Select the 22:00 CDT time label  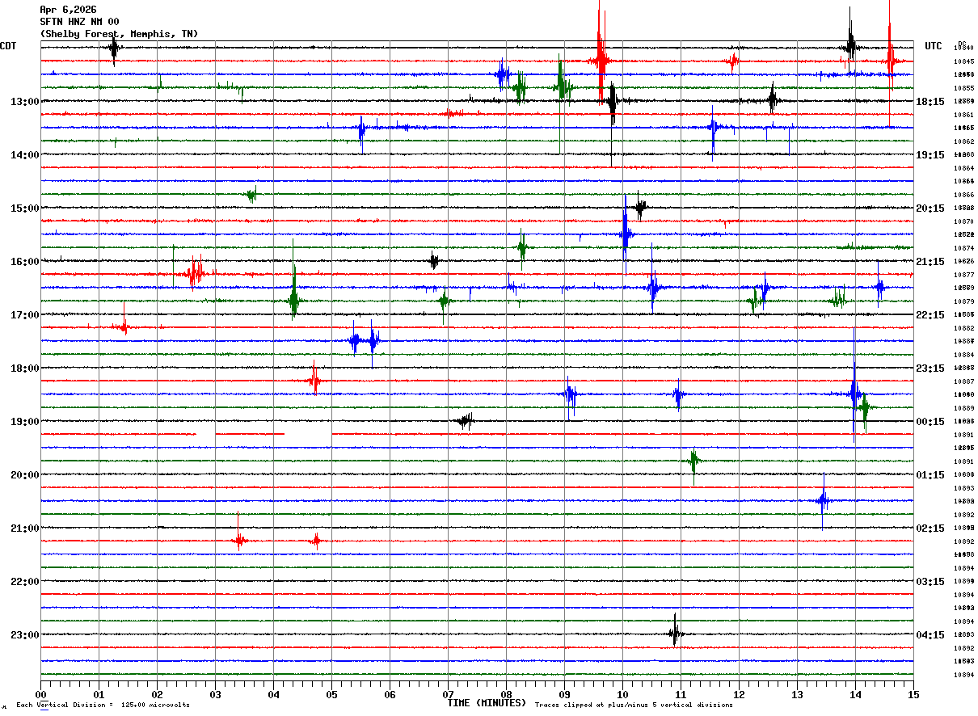tap(25, 582)
